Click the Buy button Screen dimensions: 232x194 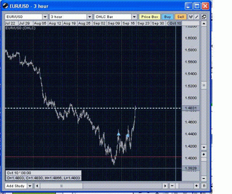coord(167,17)
